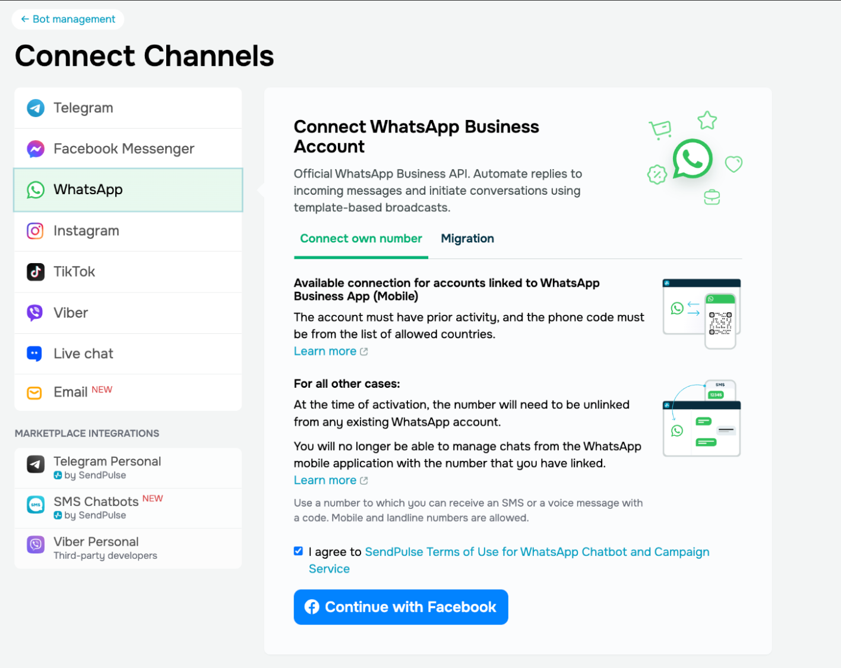Viewport: 841px width, 668px height.
Task: Click the TikTok icon
Action: pyautogui.click(x=36, y=272)
